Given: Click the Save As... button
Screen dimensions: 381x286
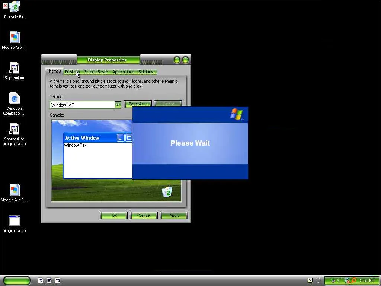Looking at the screenshot, I should pyautogui.click(x=138, y=104).
